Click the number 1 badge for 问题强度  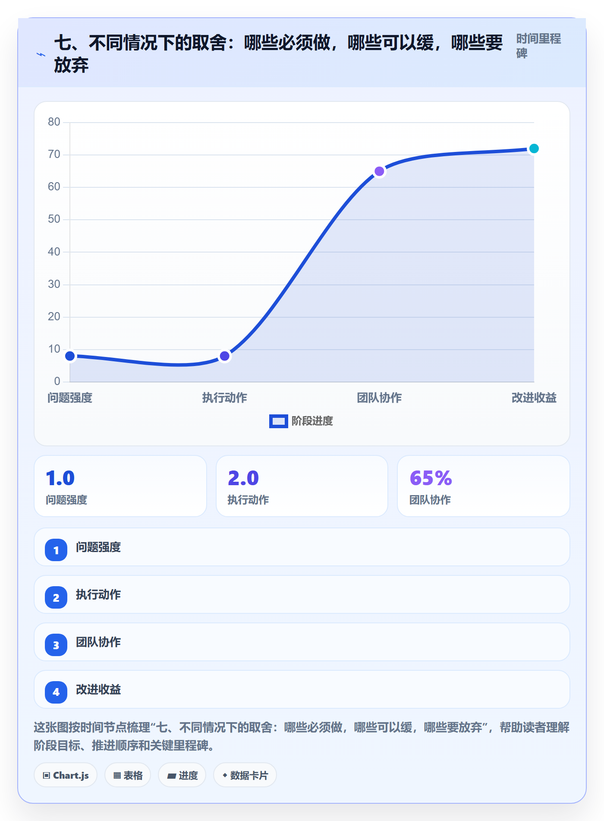coord(56,550)
